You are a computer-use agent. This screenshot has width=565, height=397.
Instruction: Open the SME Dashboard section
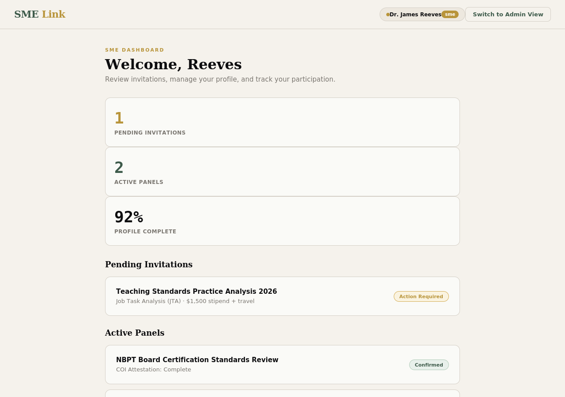135,49
